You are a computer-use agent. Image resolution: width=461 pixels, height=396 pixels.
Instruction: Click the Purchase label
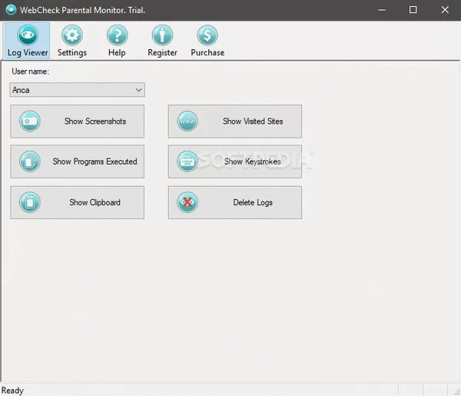207,52
